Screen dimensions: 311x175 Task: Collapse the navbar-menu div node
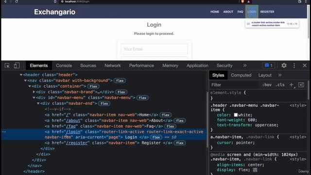click(x=34, y=98)
